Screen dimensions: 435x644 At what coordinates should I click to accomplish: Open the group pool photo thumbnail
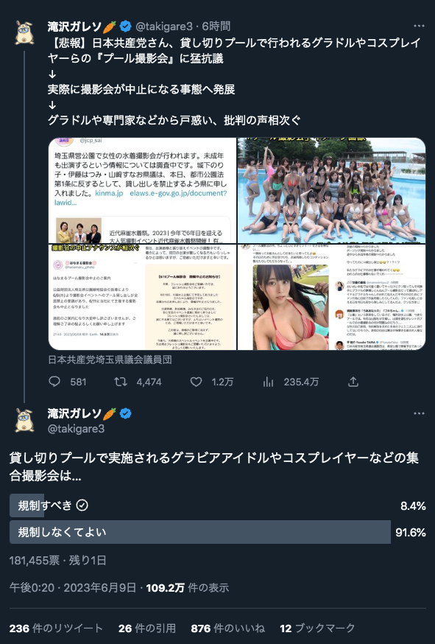click(331, 190)
